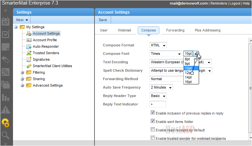Click the settings panel scrollbar up arrow
This screenshot has height=146, width=252.
(x=250, y=41)
